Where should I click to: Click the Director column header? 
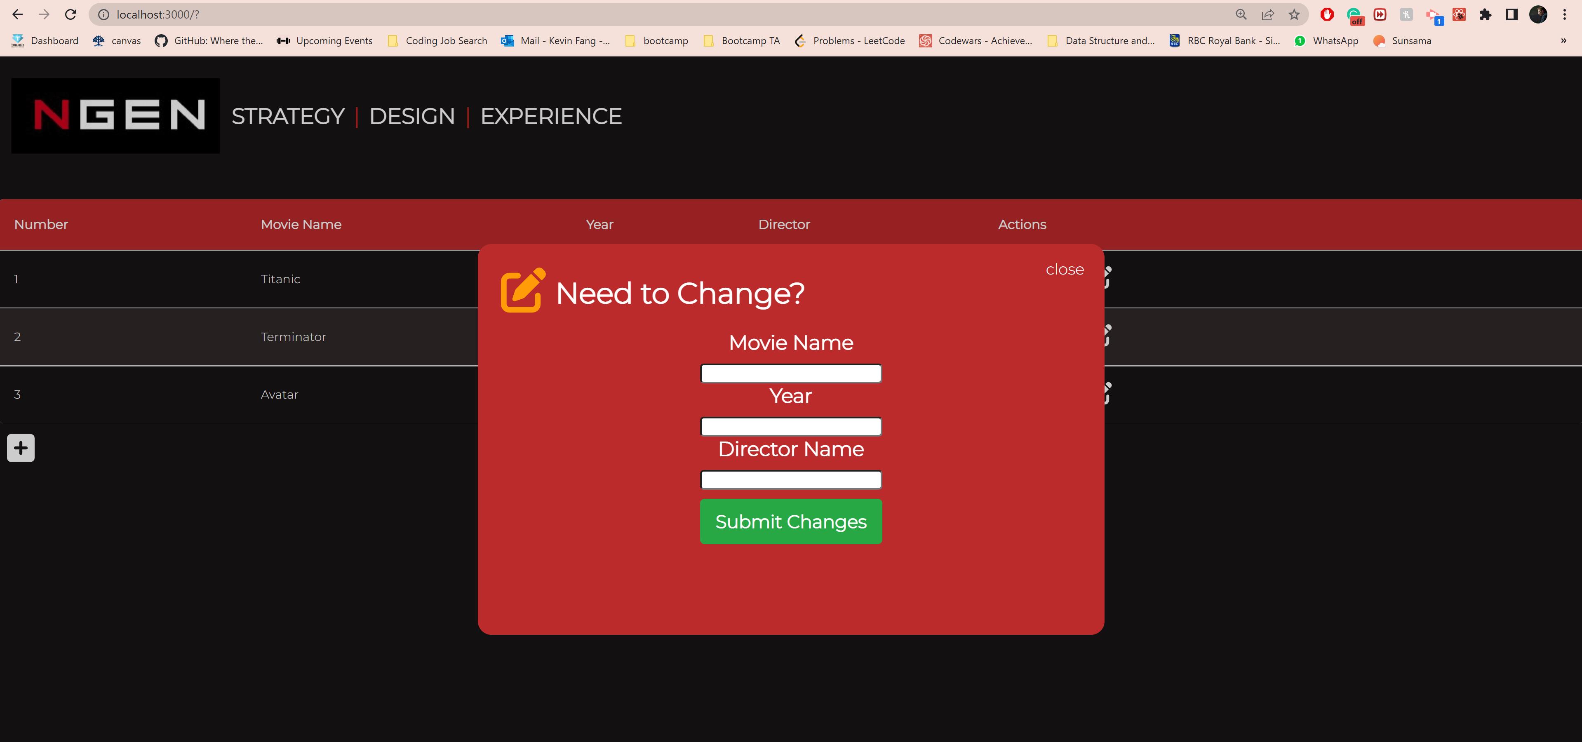[x=784, y=224]
